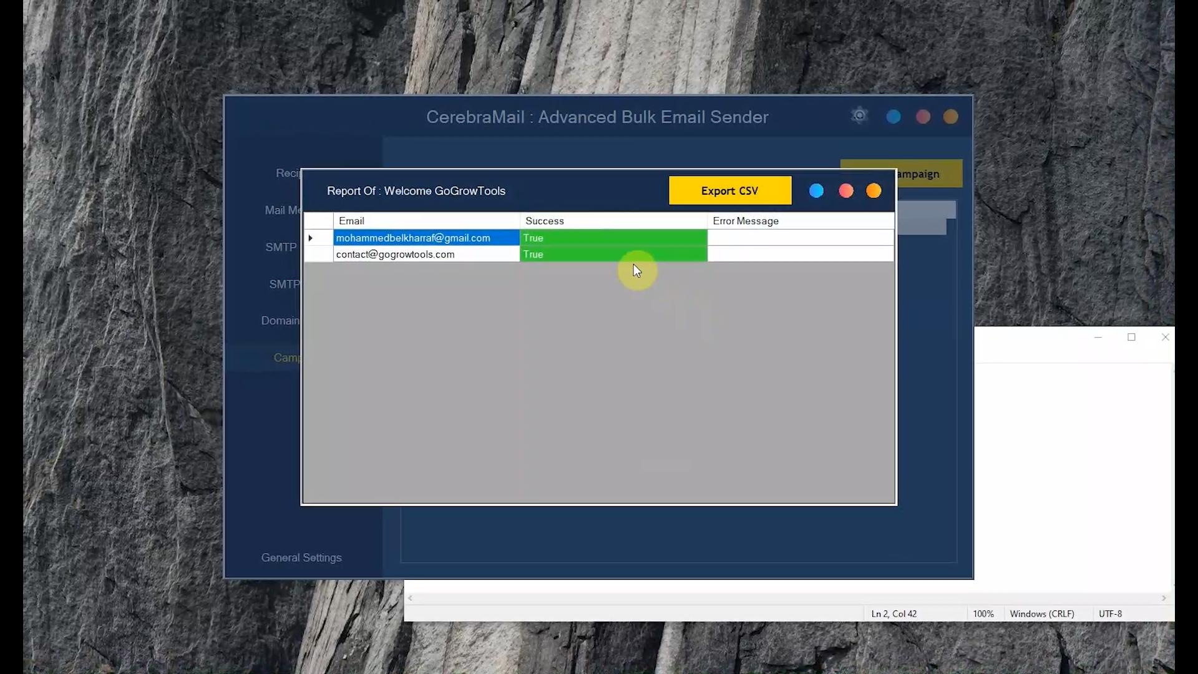Open the Domain section in sidebar

(280, 320)
